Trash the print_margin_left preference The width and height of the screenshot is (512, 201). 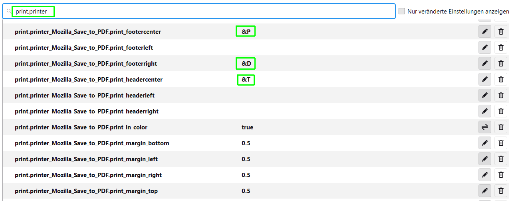pos(501,159)
